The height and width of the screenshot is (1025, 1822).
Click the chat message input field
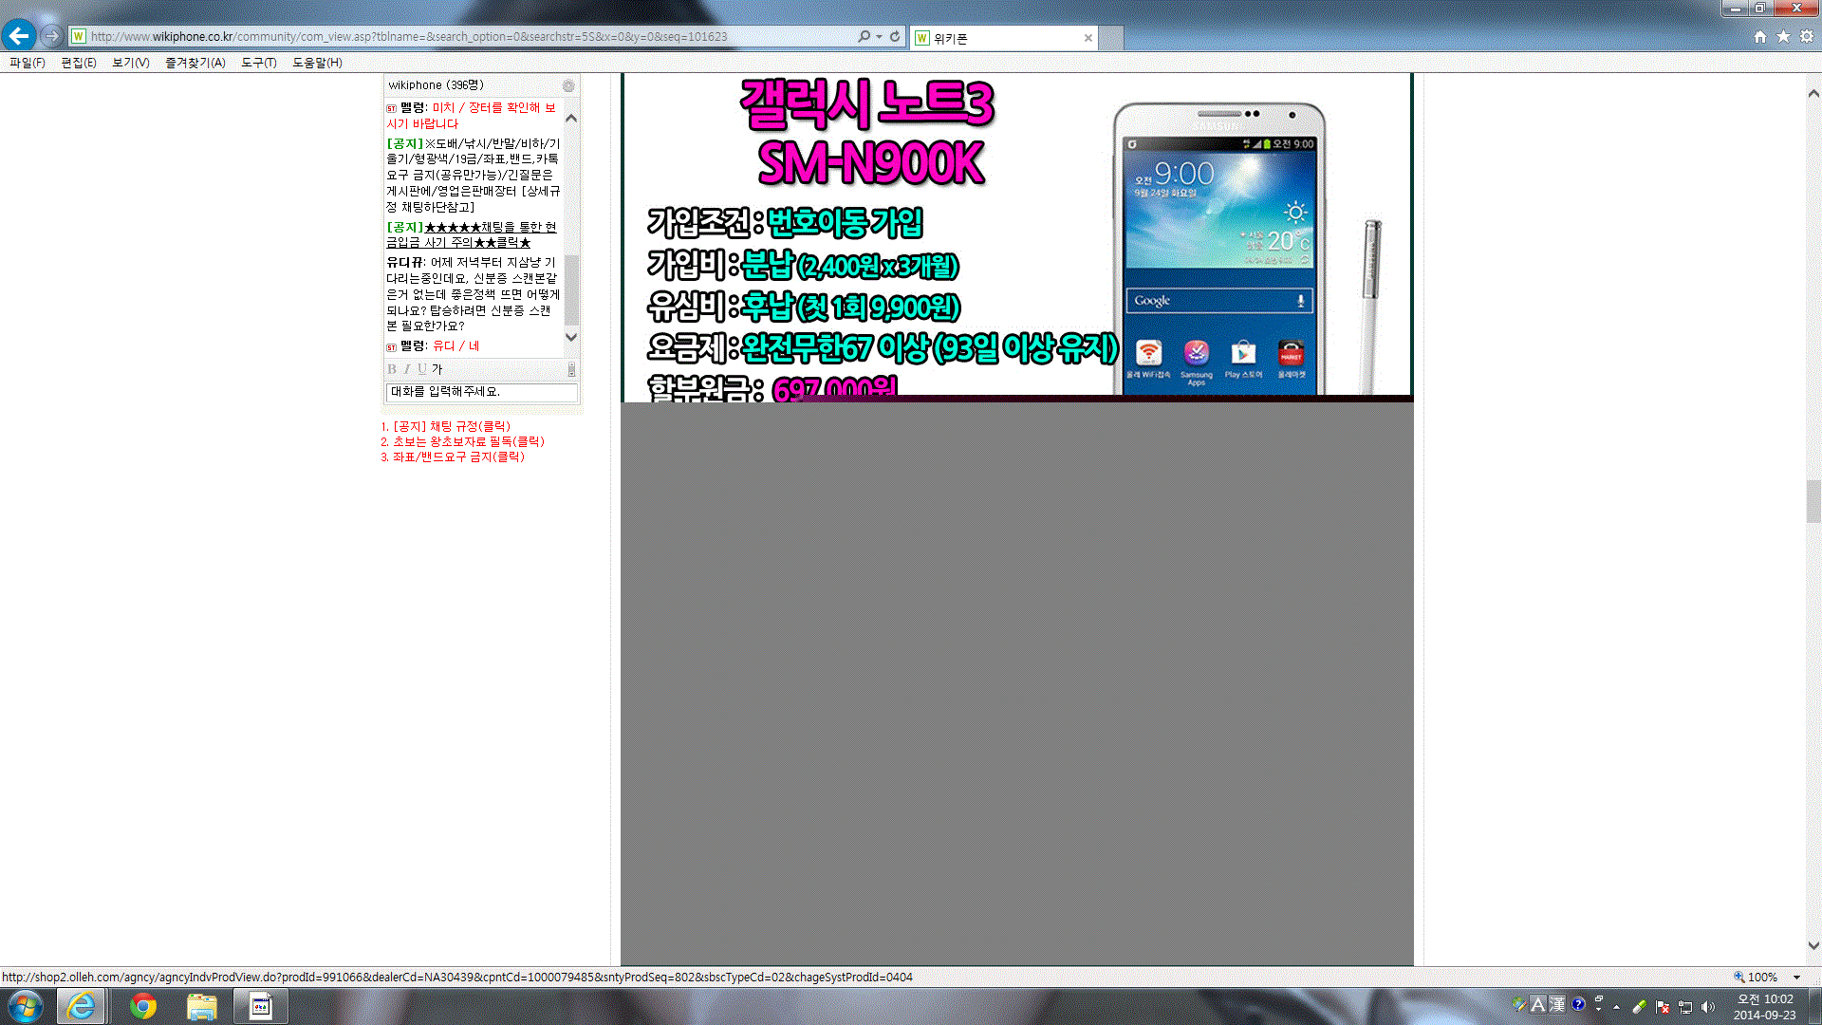[x=481, y=392]
